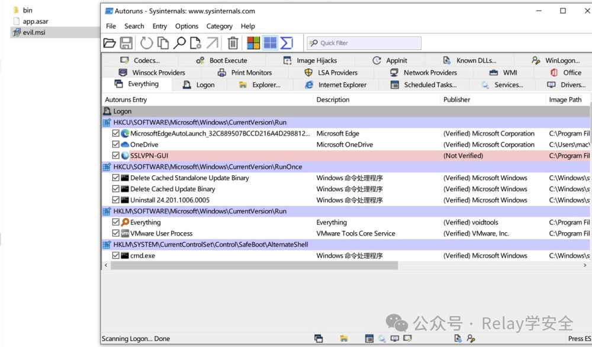Uncheck the cmd.exe AlternateShell checkbox

click(116, 256)
